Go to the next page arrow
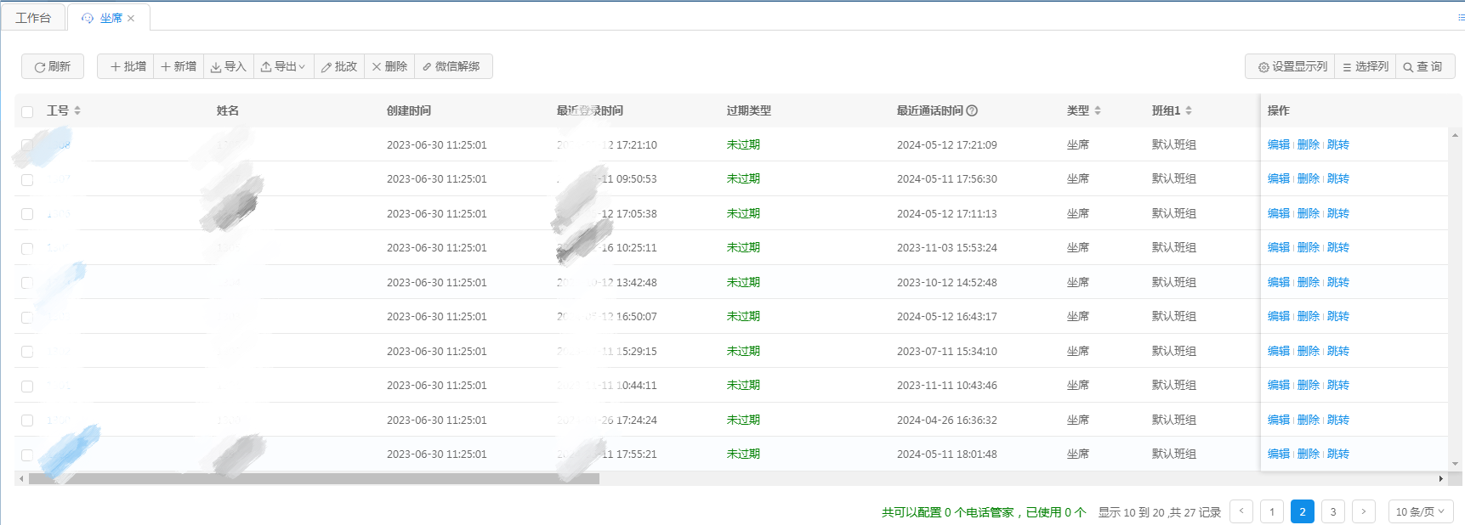Image resolution: width=1465 pixels, height=525 pixels. [1364, 511]
